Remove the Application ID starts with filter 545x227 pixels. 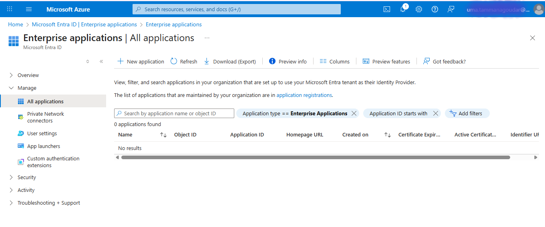pyautogui.click(x=436, y=113)
